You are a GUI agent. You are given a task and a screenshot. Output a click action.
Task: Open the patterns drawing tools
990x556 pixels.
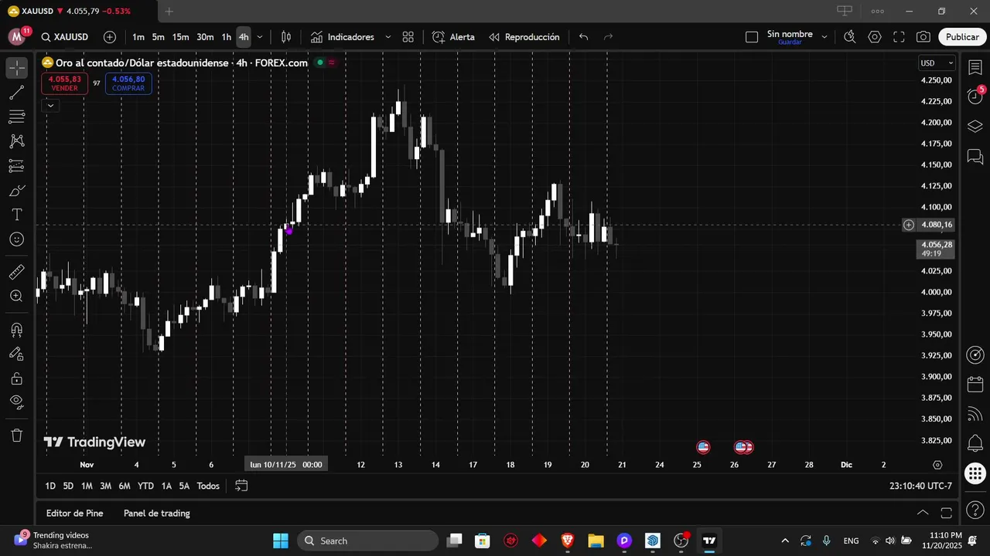pyautogui.click(x=16, y=141)
